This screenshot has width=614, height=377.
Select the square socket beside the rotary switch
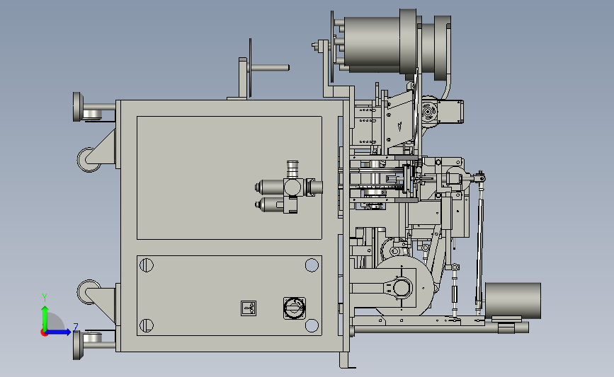pos(249,308)
